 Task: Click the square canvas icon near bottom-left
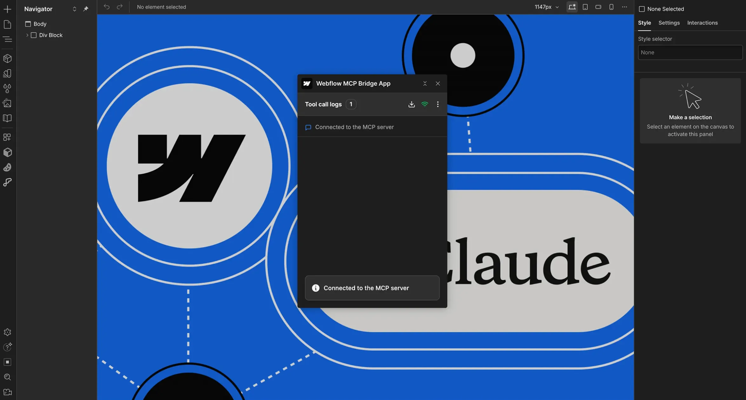tap(7, 362)
